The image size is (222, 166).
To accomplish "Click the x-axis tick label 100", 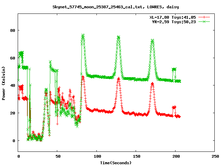I will (97, 156).
